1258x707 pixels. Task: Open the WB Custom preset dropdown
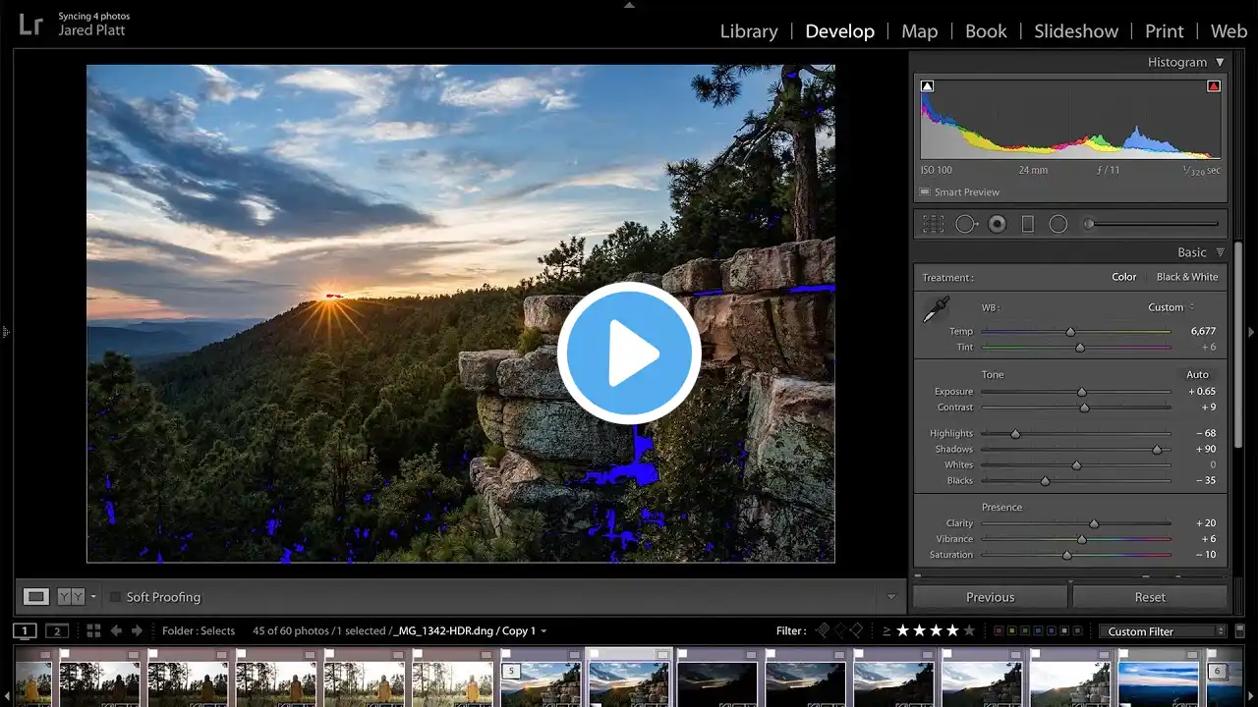tap(1172, 307)
